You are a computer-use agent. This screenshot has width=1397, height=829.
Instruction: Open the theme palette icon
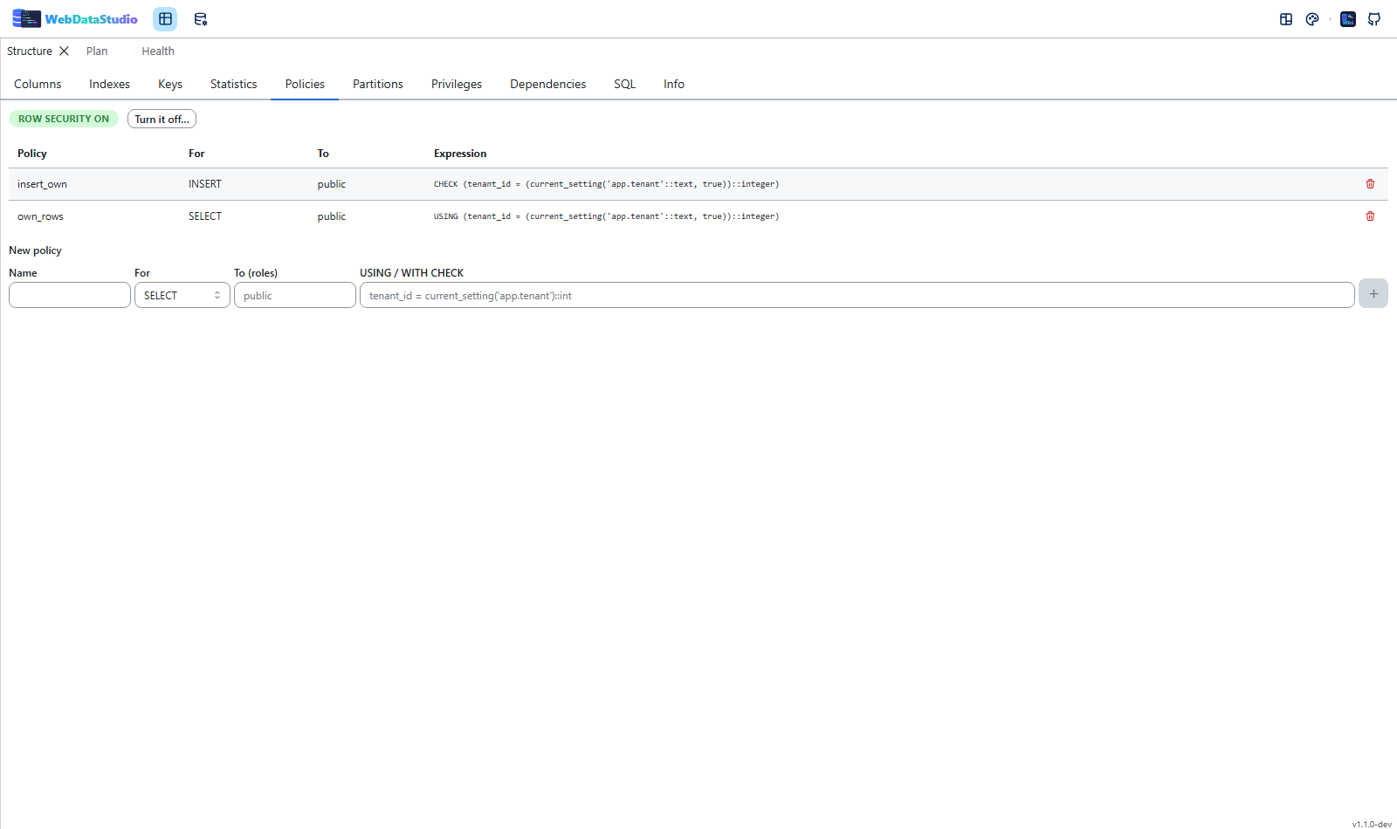click(1312, 19)
